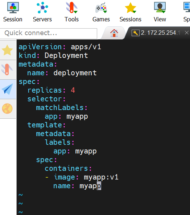Click the Quick connect input field
The width and height of the screenshot is (190, 215).
[48, 33]
